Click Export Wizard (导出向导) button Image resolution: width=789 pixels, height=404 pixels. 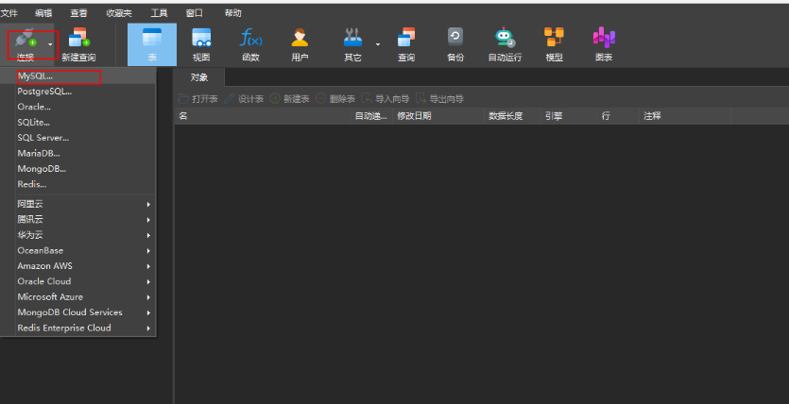click(x=440, y=99)
